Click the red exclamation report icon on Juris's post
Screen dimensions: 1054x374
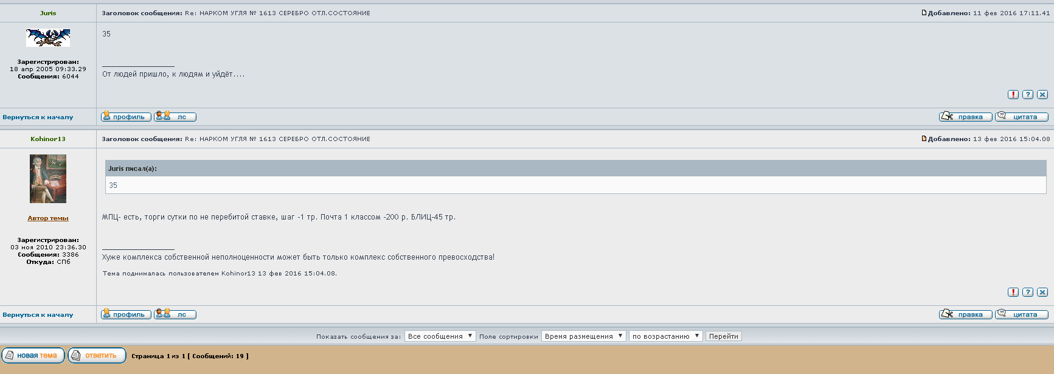point(1013,94)
